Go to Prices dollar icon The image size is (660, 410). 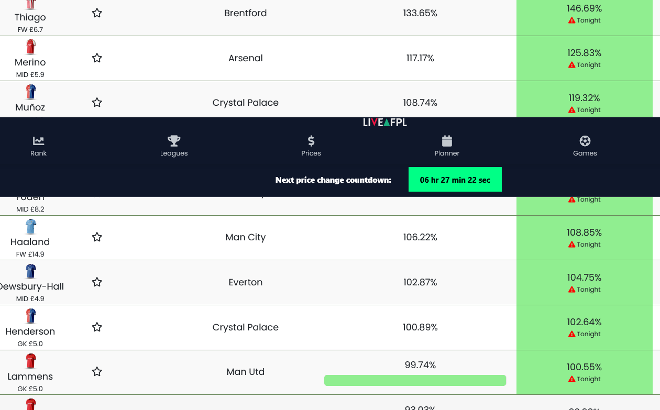311,140
